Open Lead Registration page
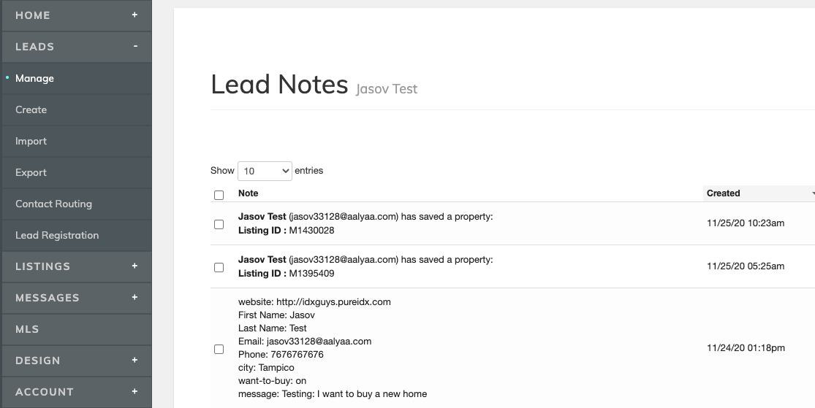 pyautogui.click(x=57, y=235)
